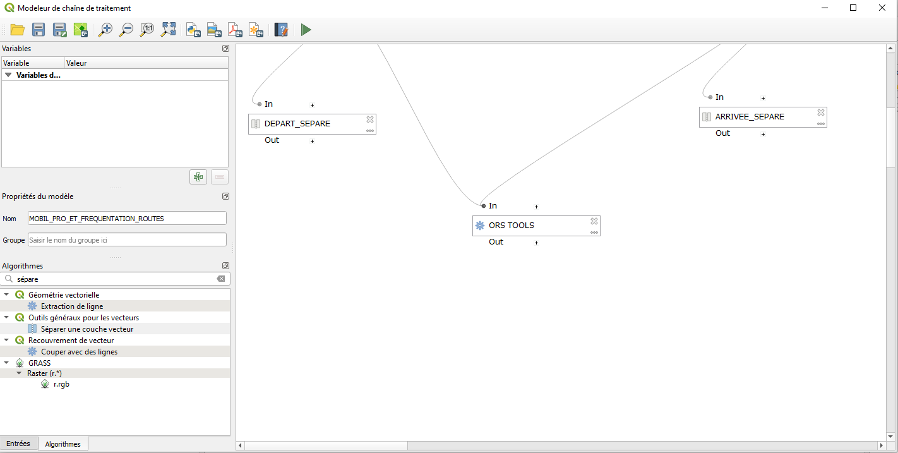Image resolution: width=898 pixels, height=453 pixels.
Task: Maximize the Modeleur window
Action: click(853, 8)
